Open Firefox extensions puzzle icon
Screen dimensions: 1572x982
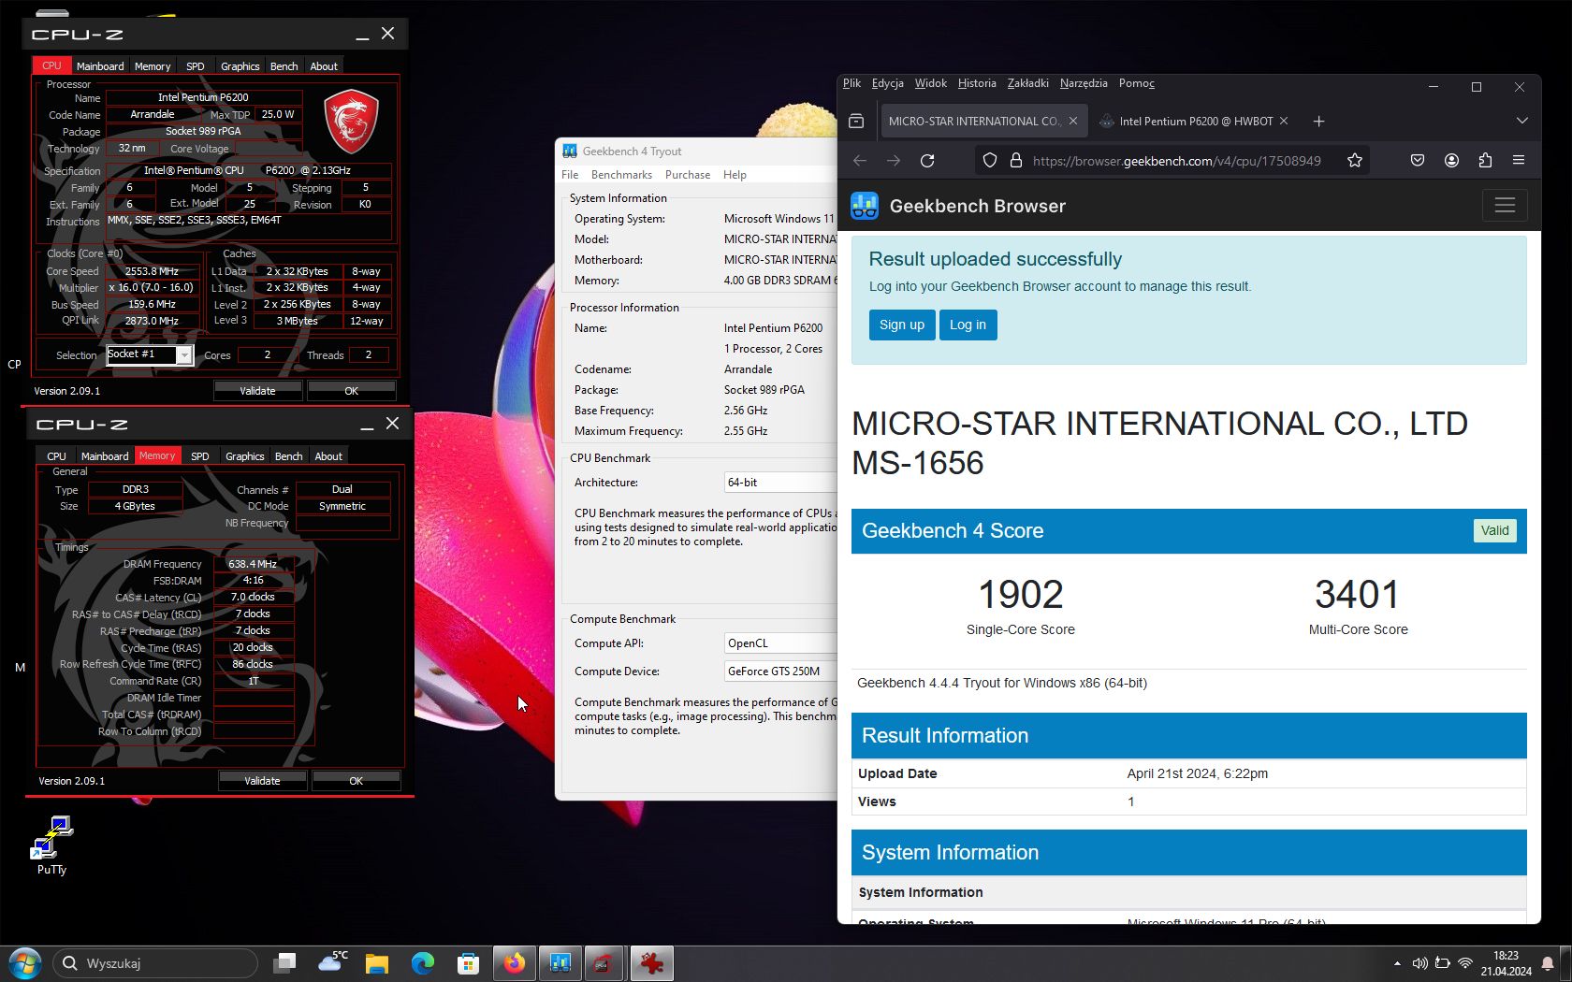(1485, 161)
